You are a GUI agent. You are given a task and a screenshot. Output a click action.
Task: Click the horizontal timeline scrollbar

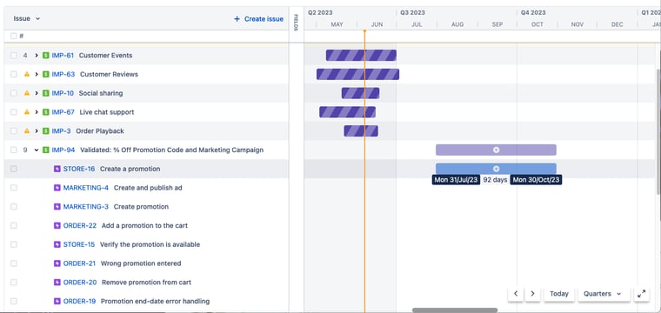(x=455, y=310)
